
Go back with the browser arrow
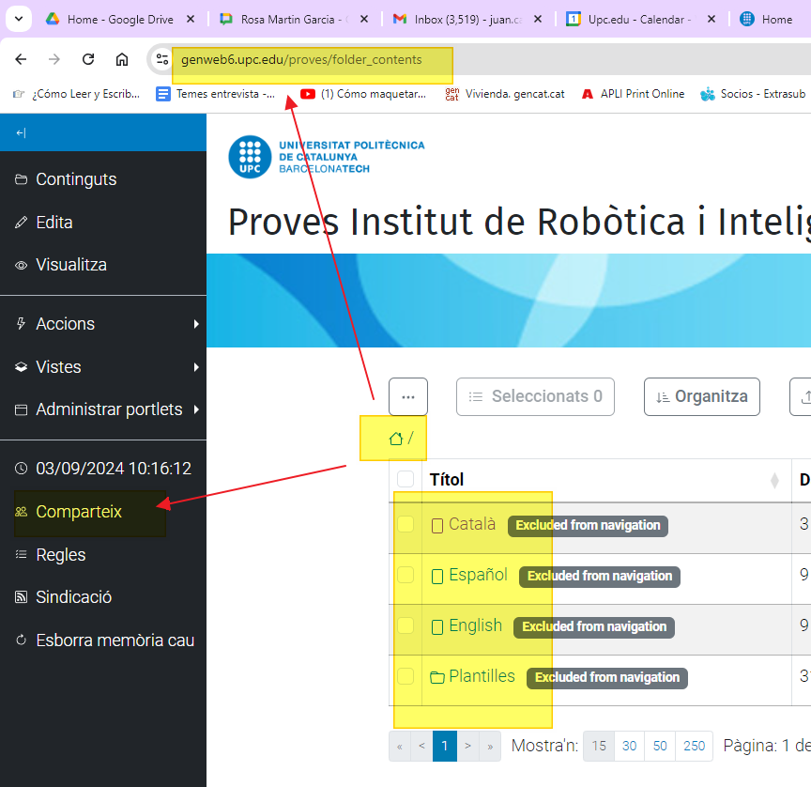click(21, 59)
